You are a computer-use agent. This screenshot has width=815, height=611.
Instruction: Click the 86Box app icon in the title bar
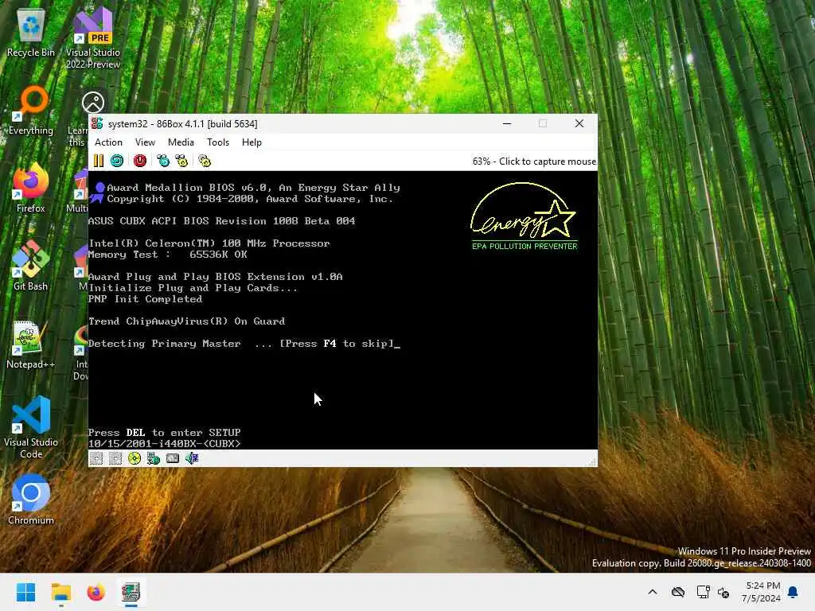(96, 123)
